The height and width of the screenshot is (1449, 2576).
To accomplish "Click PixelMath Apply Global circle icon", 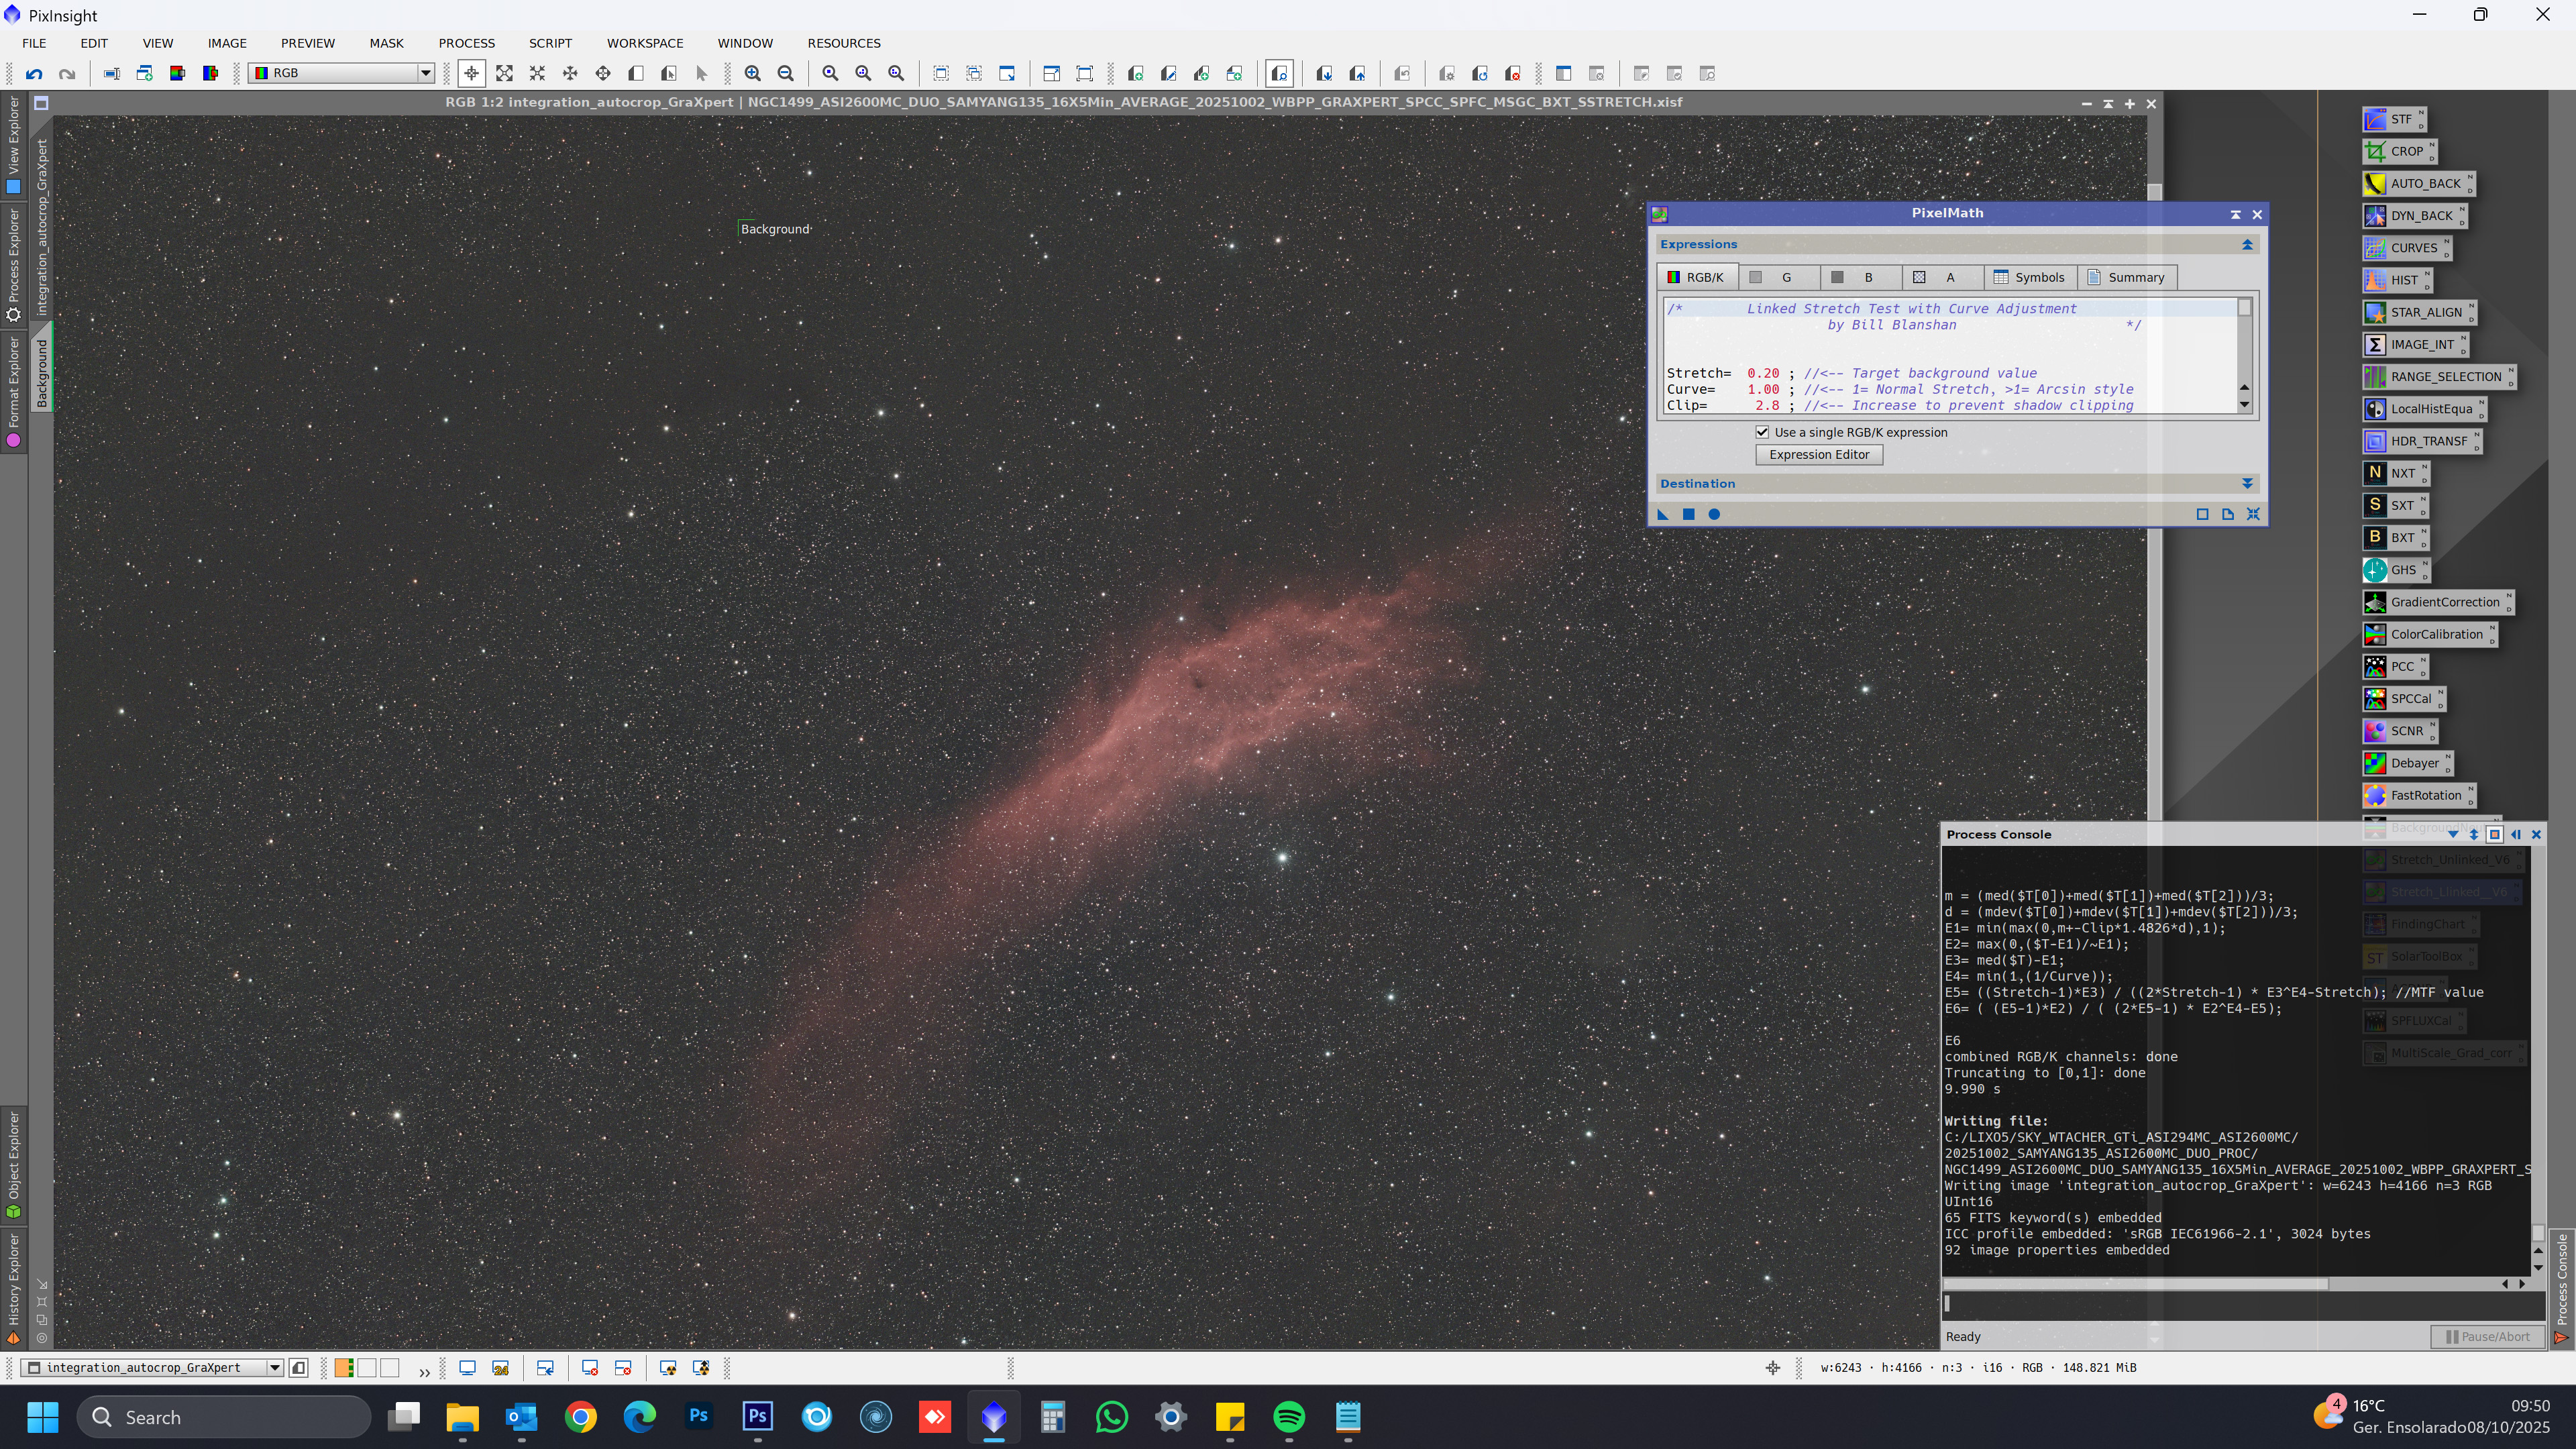I will click(x=1714, y=514).
